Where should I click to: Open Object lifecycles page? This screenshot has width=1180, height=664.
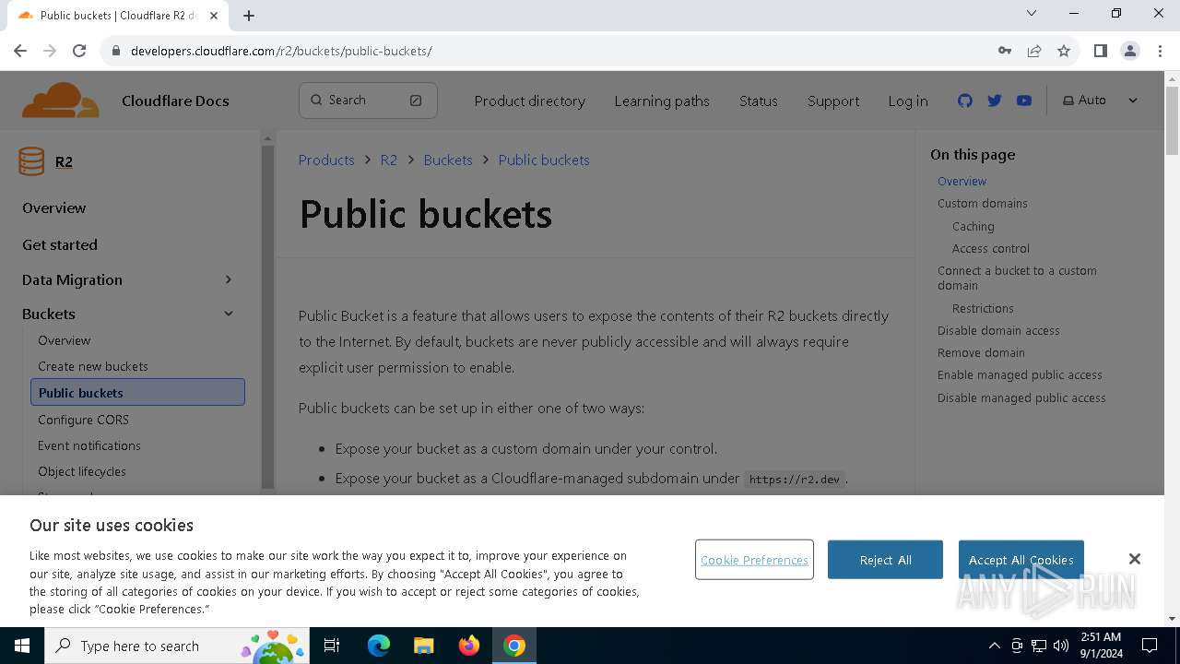(x=82, y=471)
